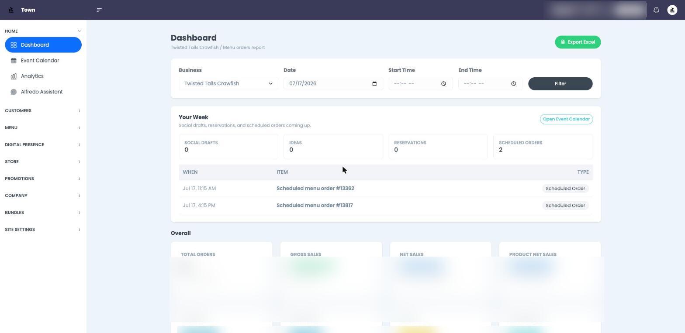Click the Reservations count card
This screenshot has height=333, width=685.
(x=438, y=147)
